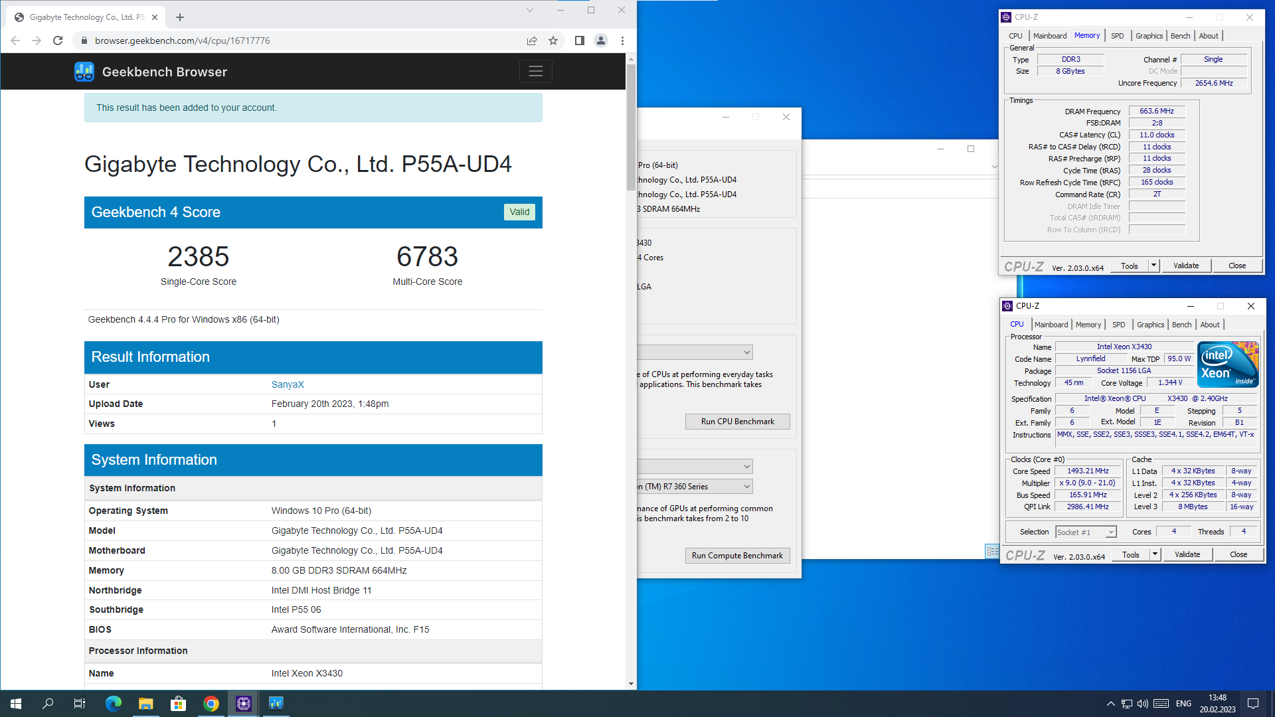Open Graphics tab in upper CPU-Z
The height and width of the screenshot is (717, 1275).
(x=1149, y=36)
